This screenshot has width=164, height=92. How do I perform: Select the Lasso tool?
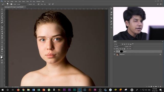(x=2, y=14)
